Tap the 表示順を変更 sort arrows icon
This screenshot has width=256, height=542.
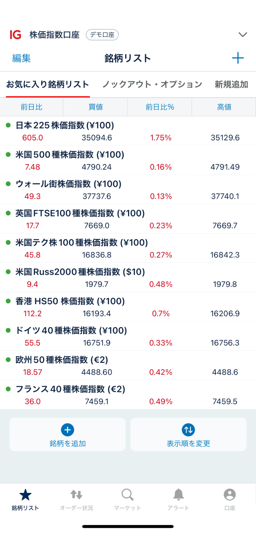[188, 430]
